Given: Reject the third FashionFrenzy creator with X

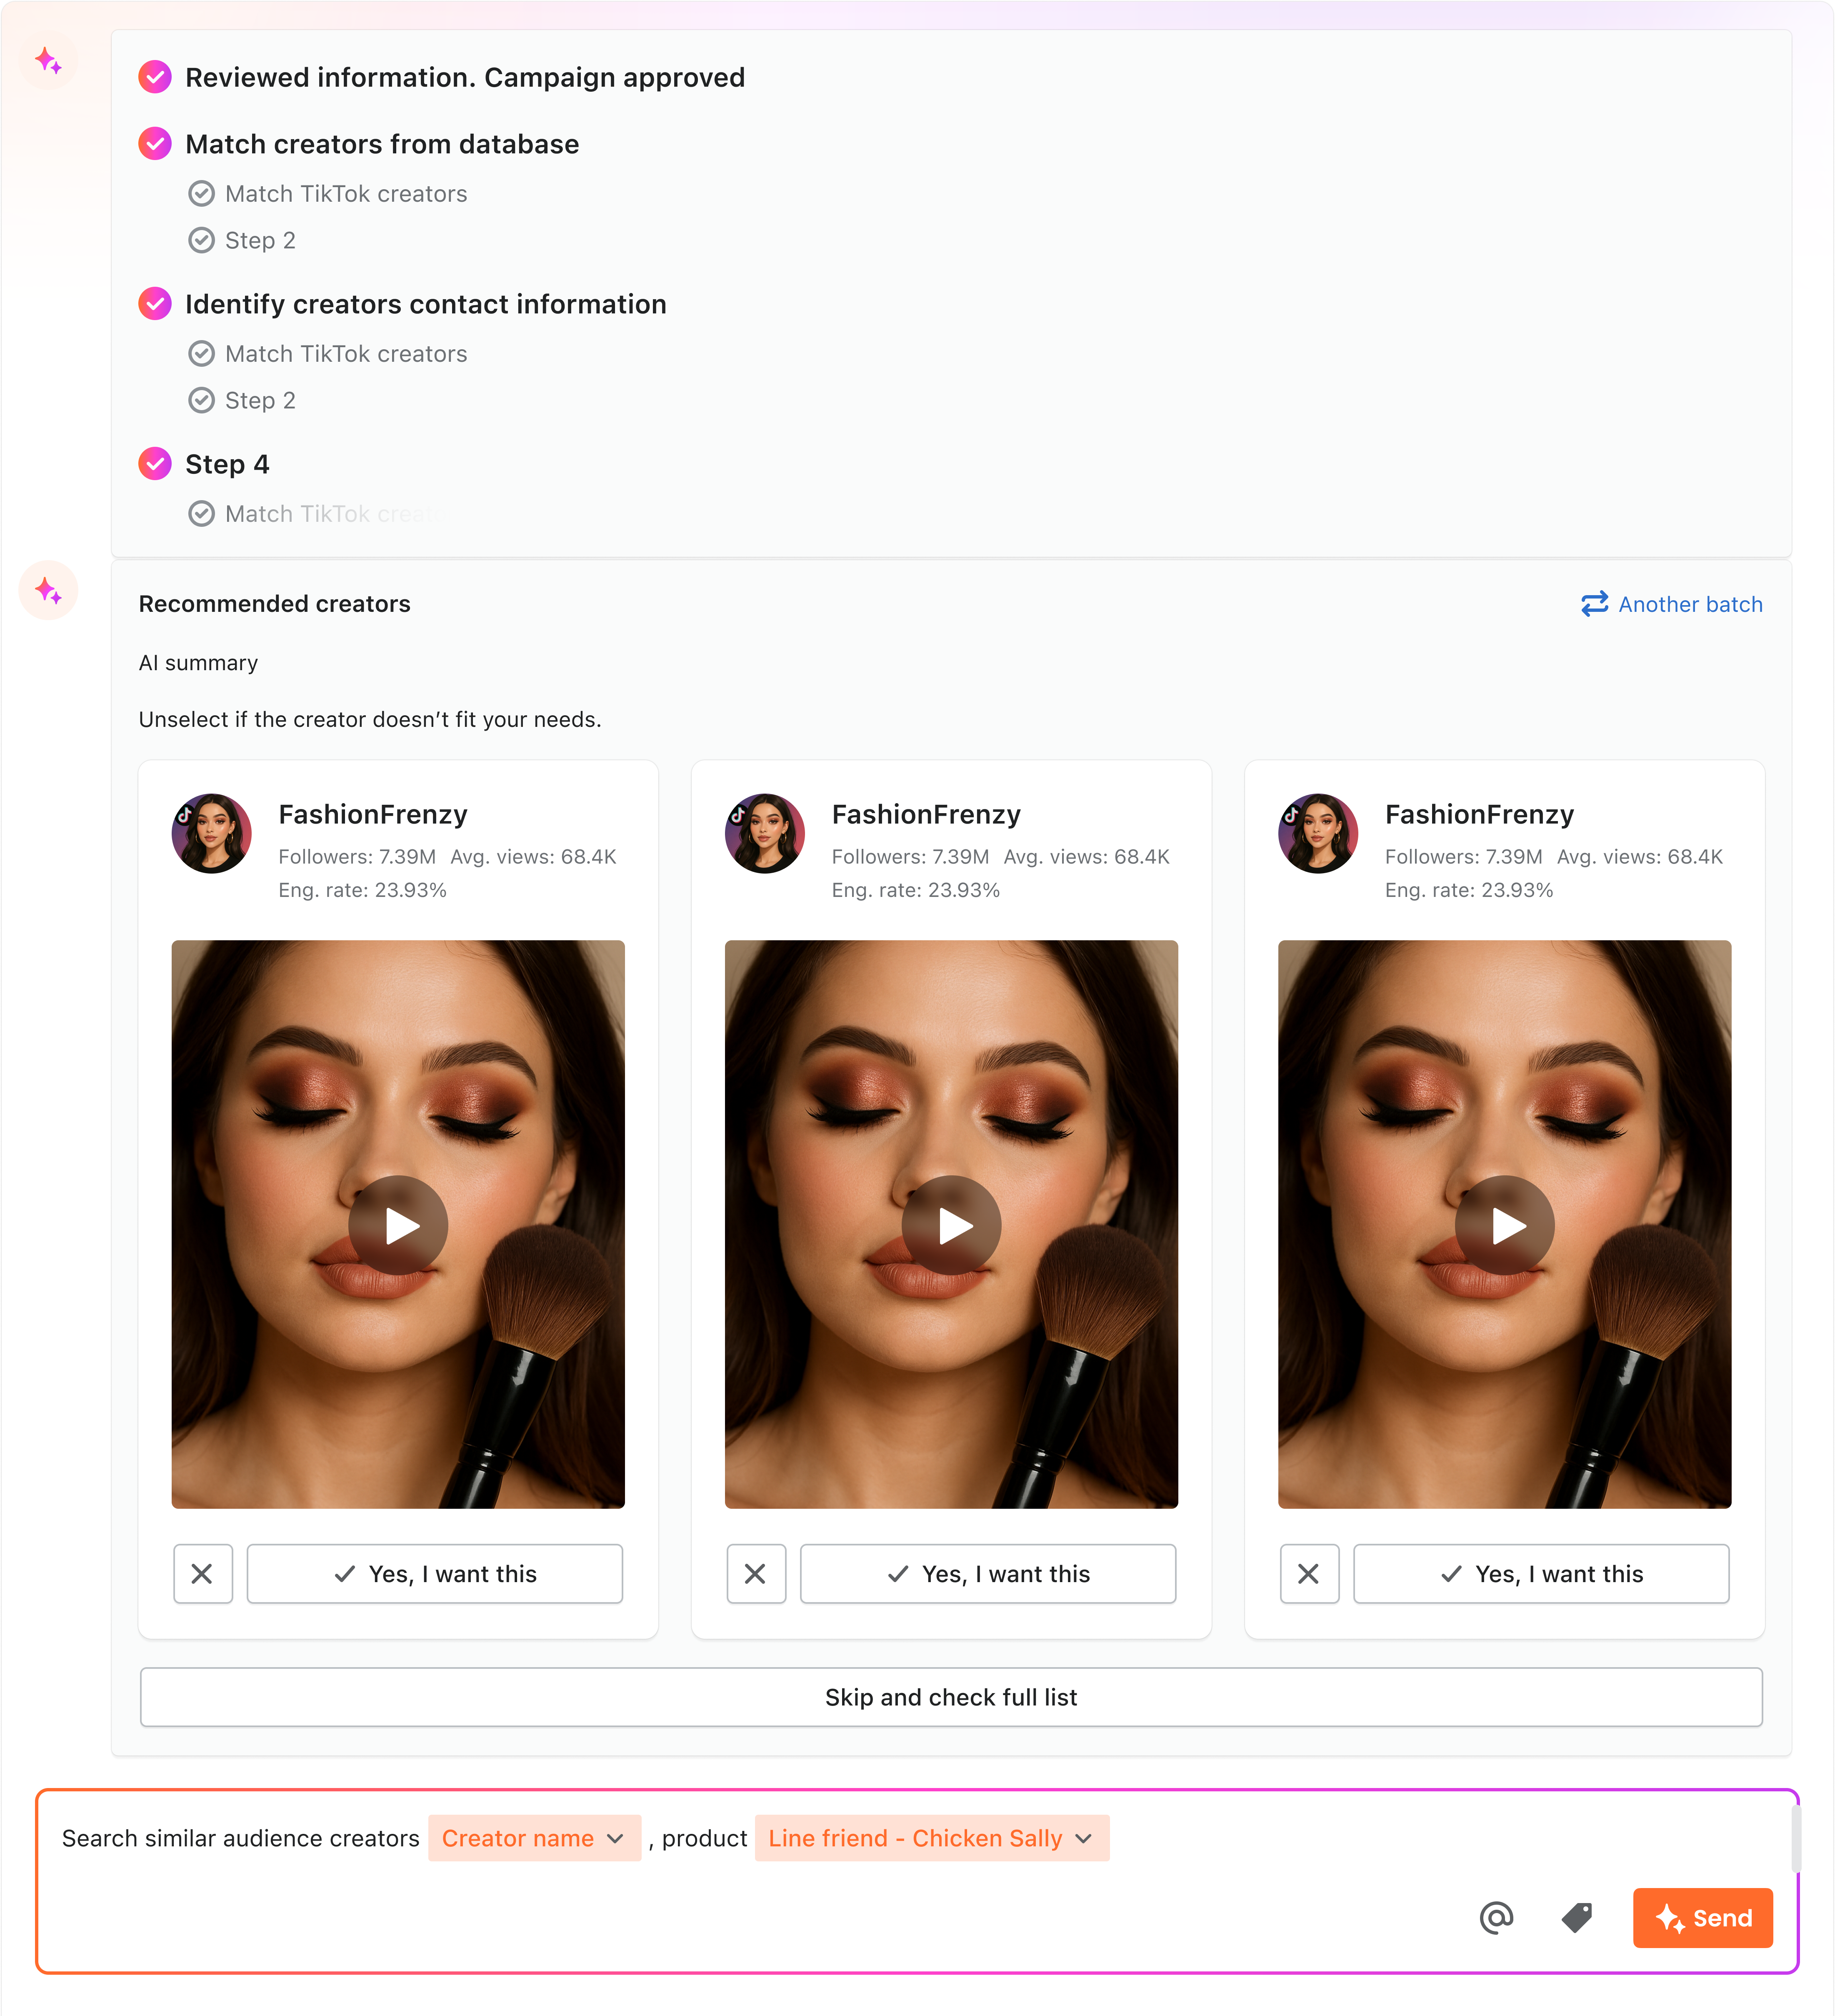Looking at the screenshot, I should [x=1309, y=1574].
